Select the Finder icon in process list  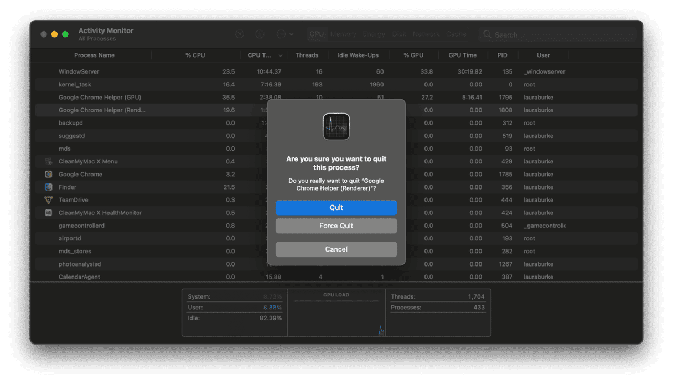tap(49, 187)
